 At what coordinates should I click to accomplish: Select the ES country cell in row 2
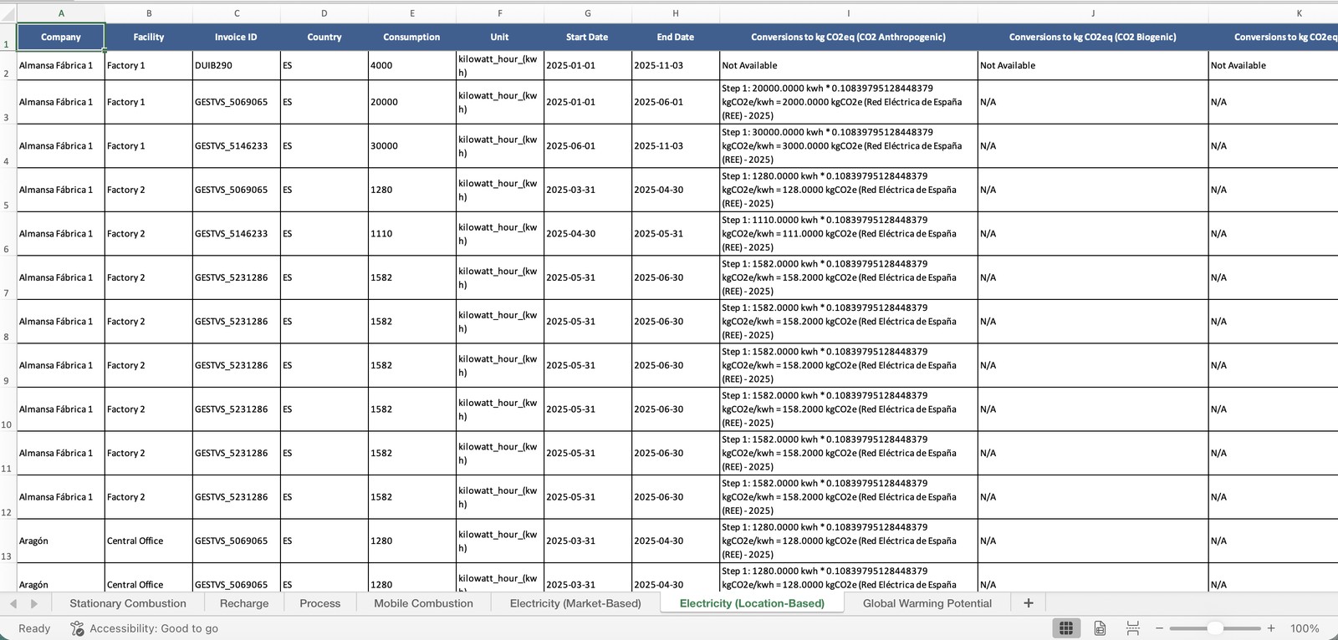coord(324,65)
